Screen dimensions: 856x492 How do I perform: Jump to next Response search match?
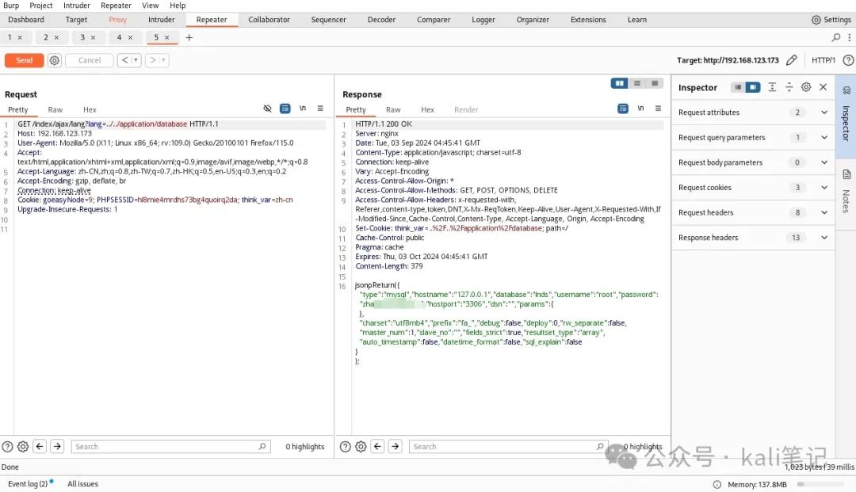396,447
